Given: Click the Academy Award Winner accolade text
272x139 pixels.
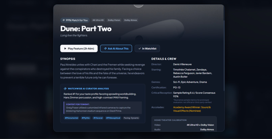Looking at the screenshot, I should 192,109.
